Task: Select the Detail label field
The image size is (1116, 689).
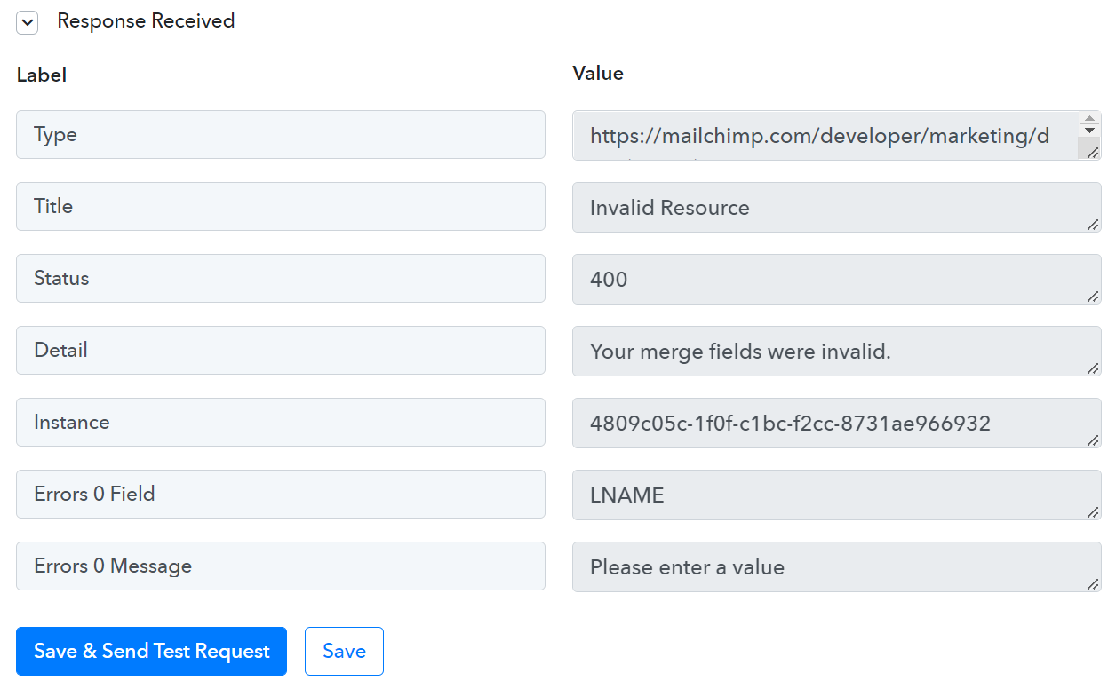Action: pos(281,351)
